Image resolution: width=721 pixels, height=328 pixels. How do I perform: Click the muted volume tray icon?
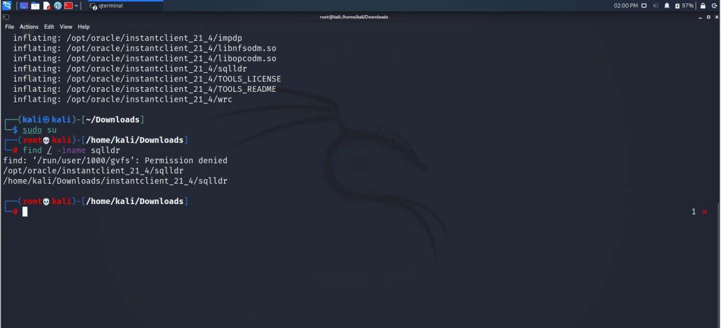pos(655,5)
